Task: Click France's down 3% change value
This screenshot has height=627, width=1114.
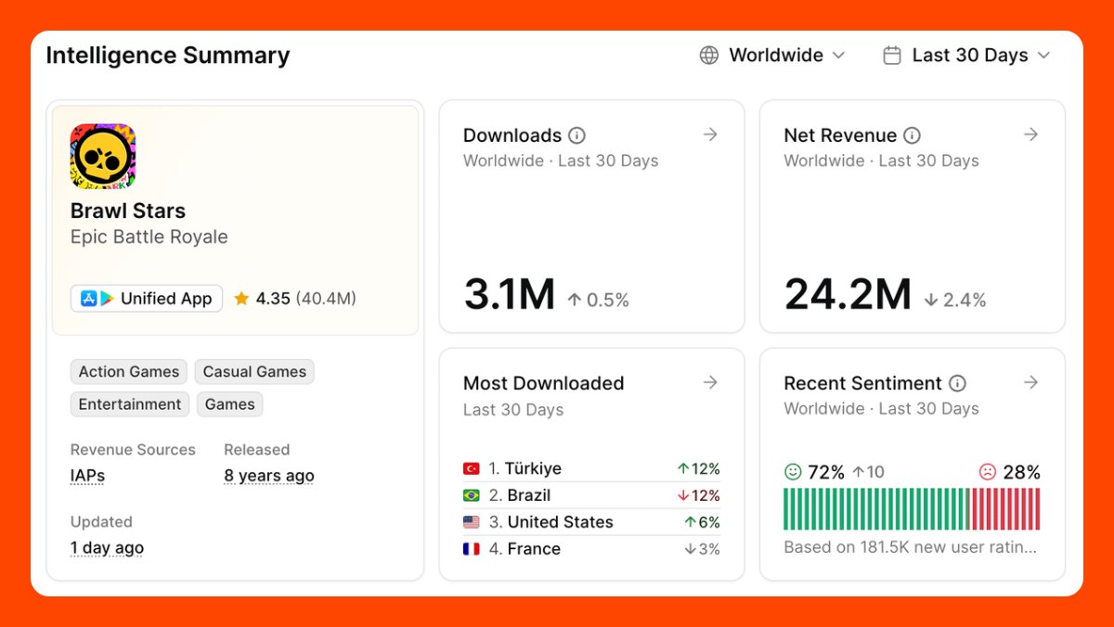Action: pyautogui.click(x=702, y=549)
